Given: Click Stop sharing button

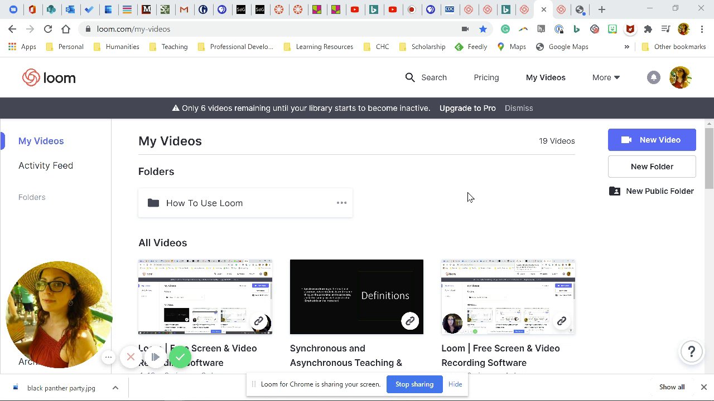Looking at the screenshot, I should pyautogui.click(x=414, y=384).
